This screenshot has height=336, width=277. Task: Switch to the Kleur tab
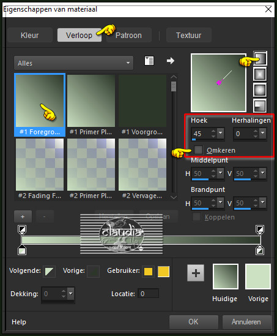[x=30, y=35]
